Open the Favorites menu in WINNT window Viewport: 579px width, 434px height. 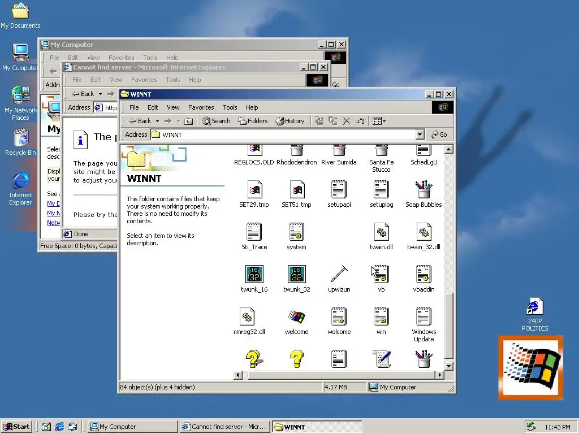pyautogui.click(x=201, y=107)
